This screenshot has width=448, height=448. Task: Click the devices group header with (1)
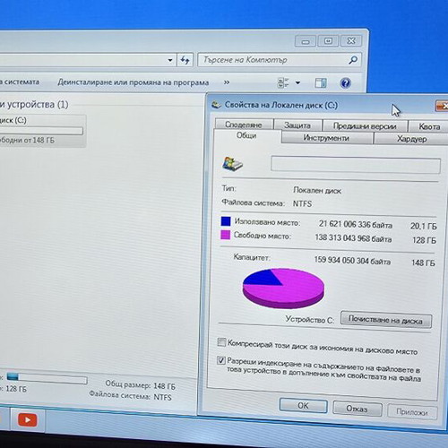click(34, 105)
